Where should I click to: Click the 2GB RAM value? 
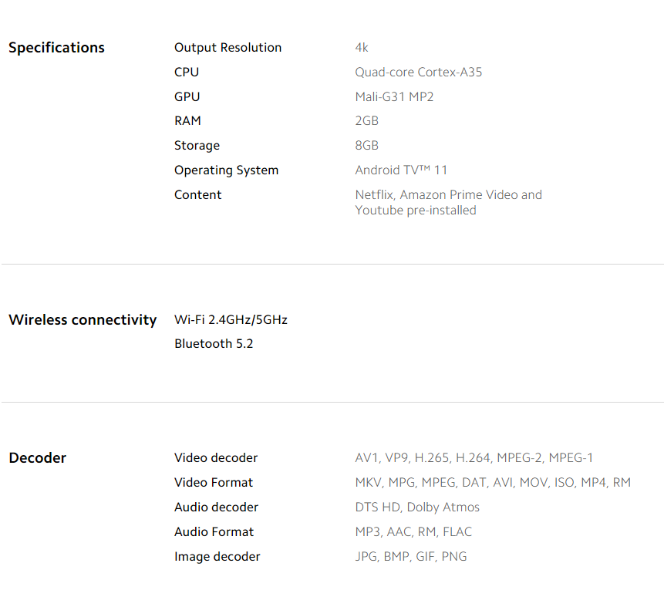coord(366,121)
